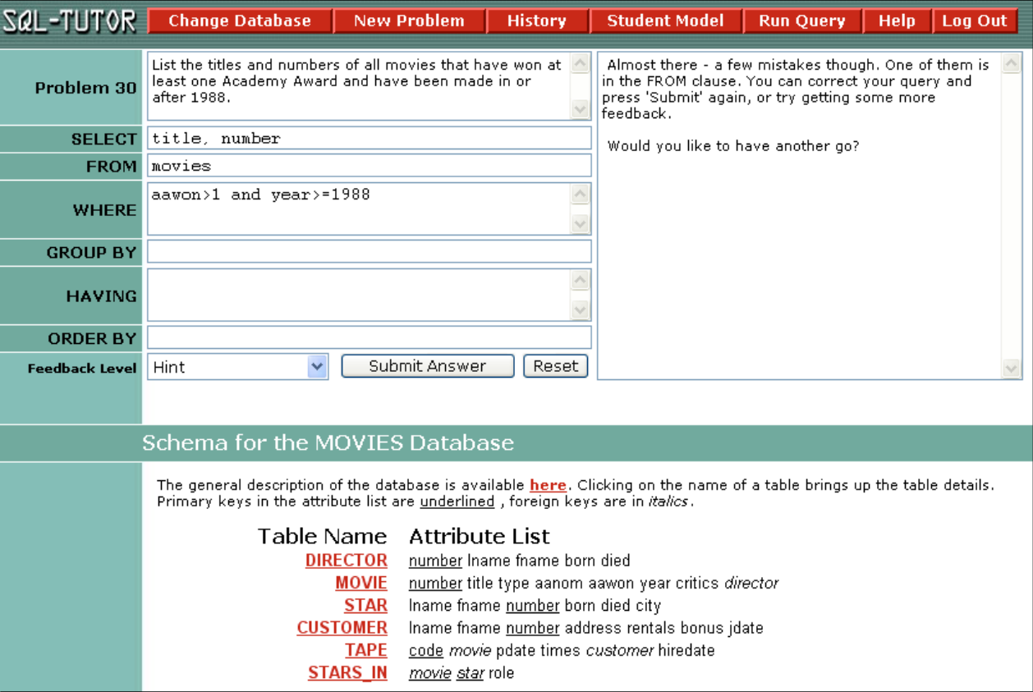Open the STAR table details

(x=366, y=606)
